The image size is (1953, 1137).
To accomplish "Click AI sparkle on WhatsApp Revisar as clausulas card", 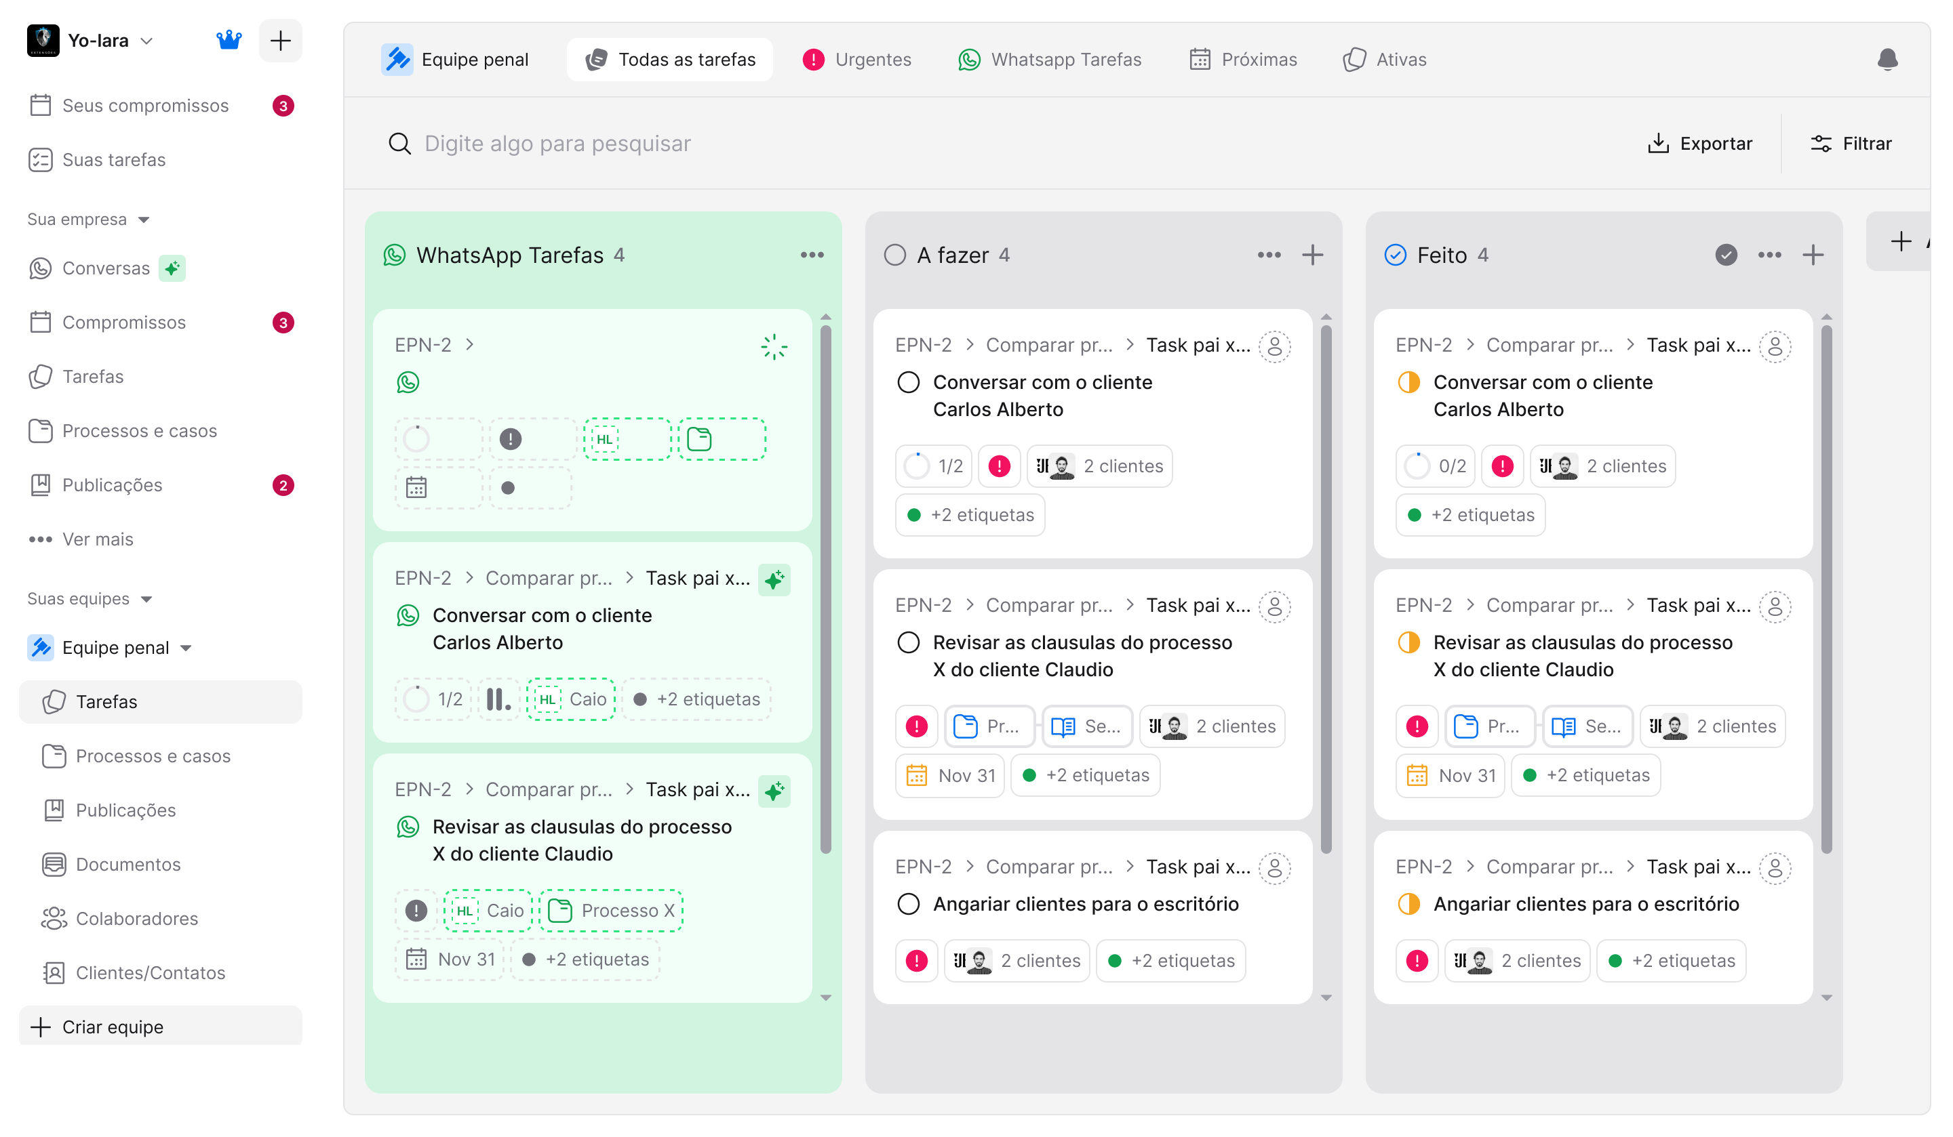I will point(774,791).
